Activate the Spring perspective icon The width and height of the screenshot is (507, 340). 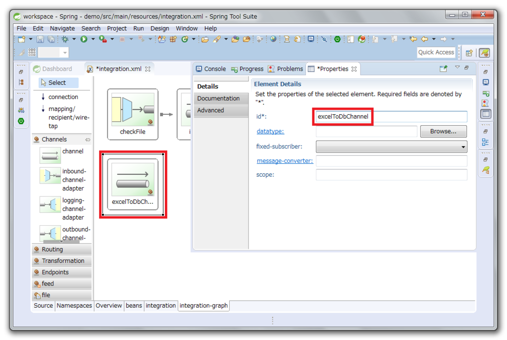484,52
